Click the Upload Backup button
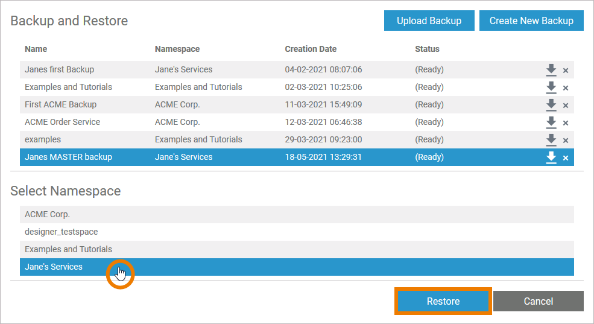The image size is (594, 324). (429, 21)
